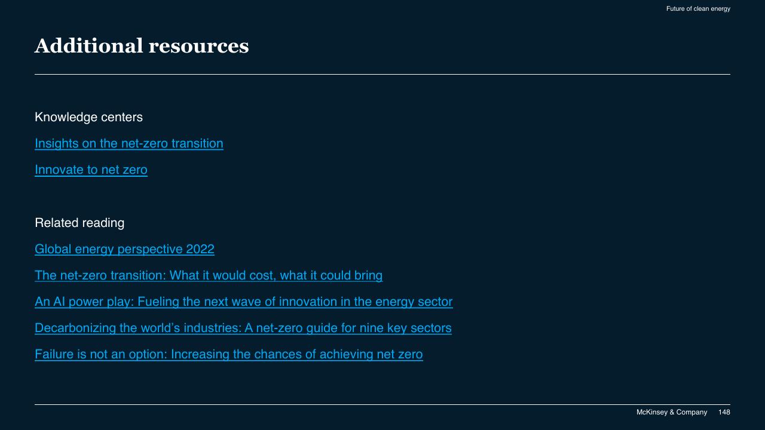Open the Insights on the net-zero transition link
The image size is (765, 430).
129,143
